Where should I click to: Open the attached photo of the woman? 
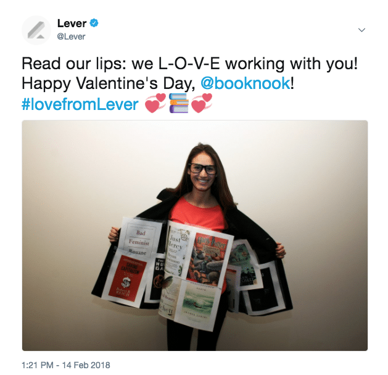pyautogui.click(x=195, y=235)
